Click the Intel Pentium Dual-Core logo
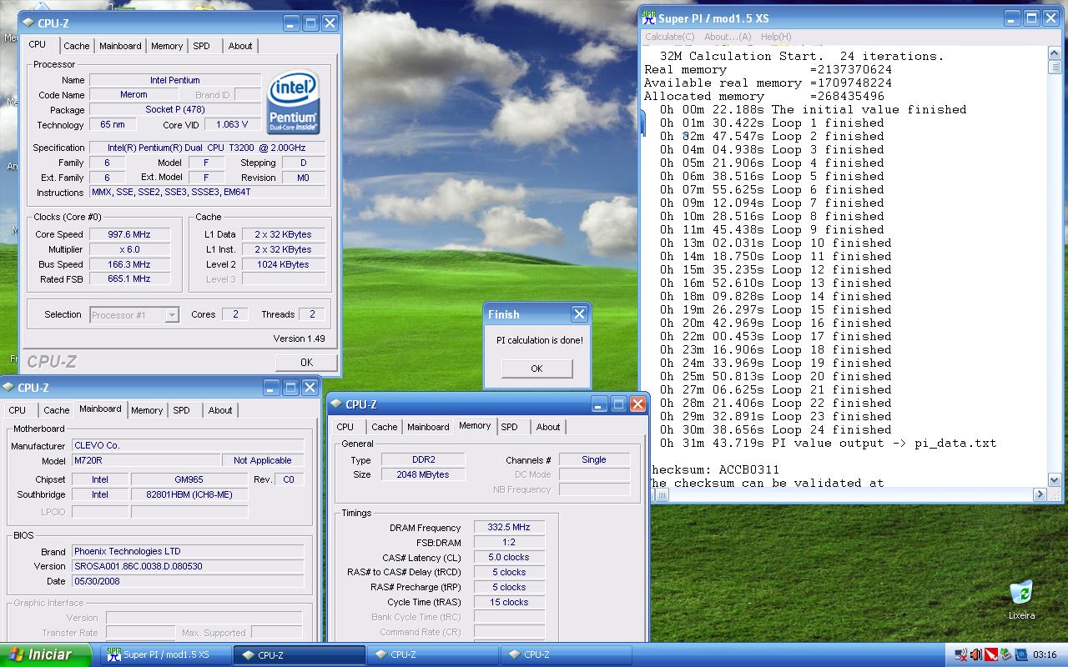This screenshot has height=667, width=1068. 293,103
